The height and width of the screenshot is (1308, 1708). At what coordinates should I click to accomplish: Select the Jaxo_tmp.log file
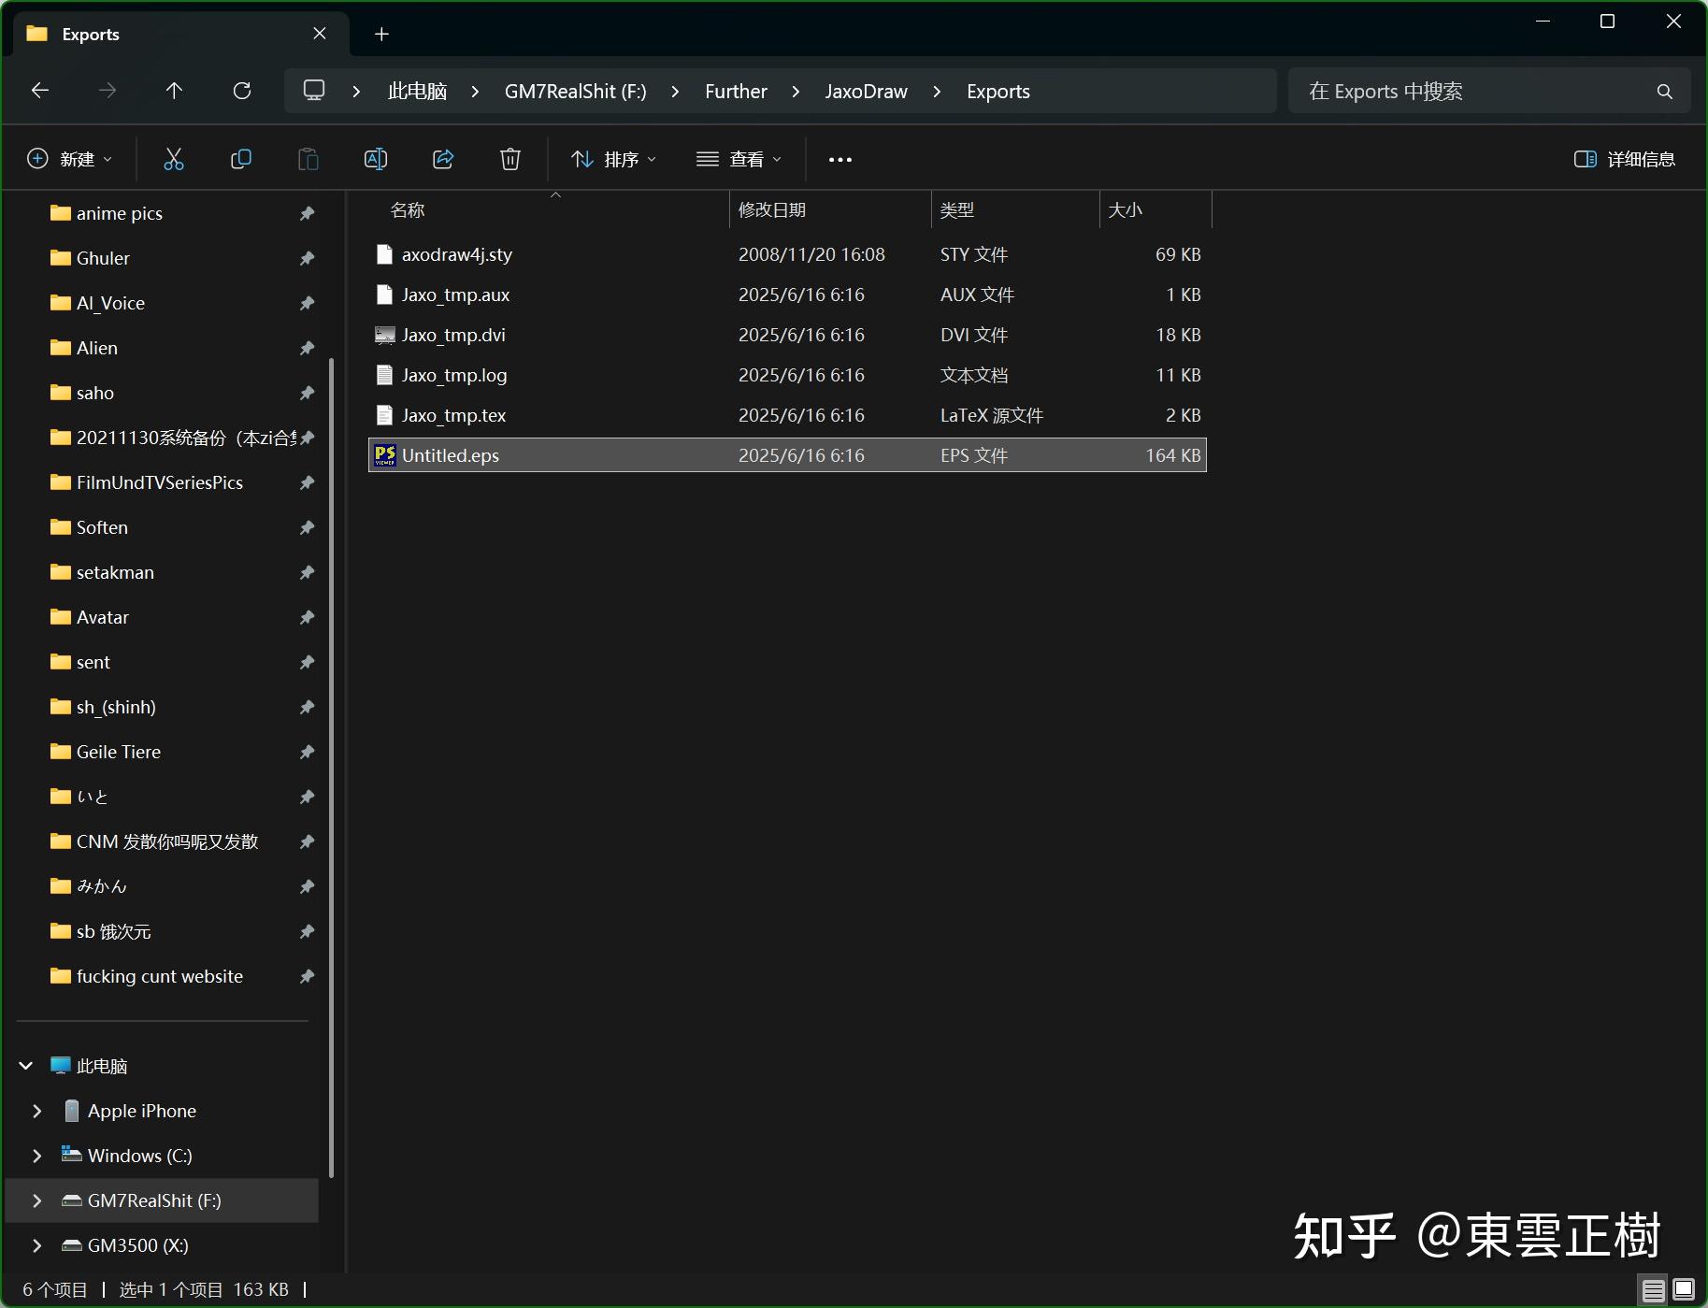tap(787, 375)
